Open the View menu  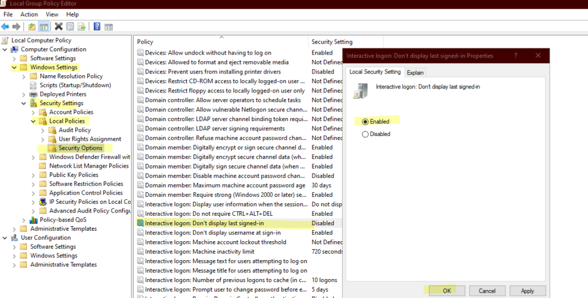tap(52, 14)
